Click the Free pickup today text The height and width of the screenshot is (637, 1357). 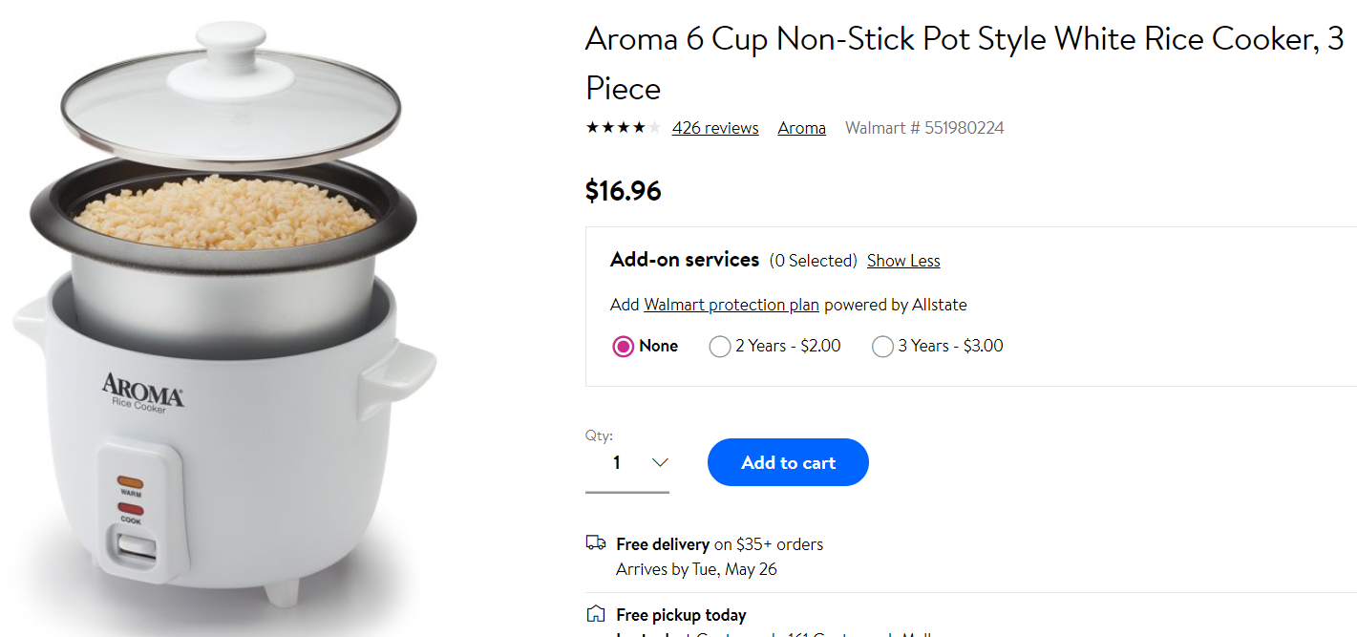[x=681, y=615]
